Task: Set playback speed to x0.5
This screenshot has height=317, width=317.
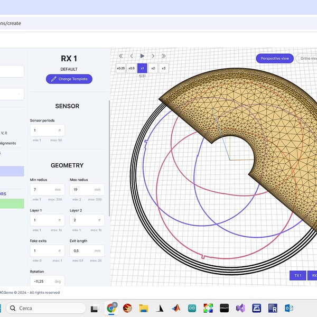Action: click(x=132, y=68)
